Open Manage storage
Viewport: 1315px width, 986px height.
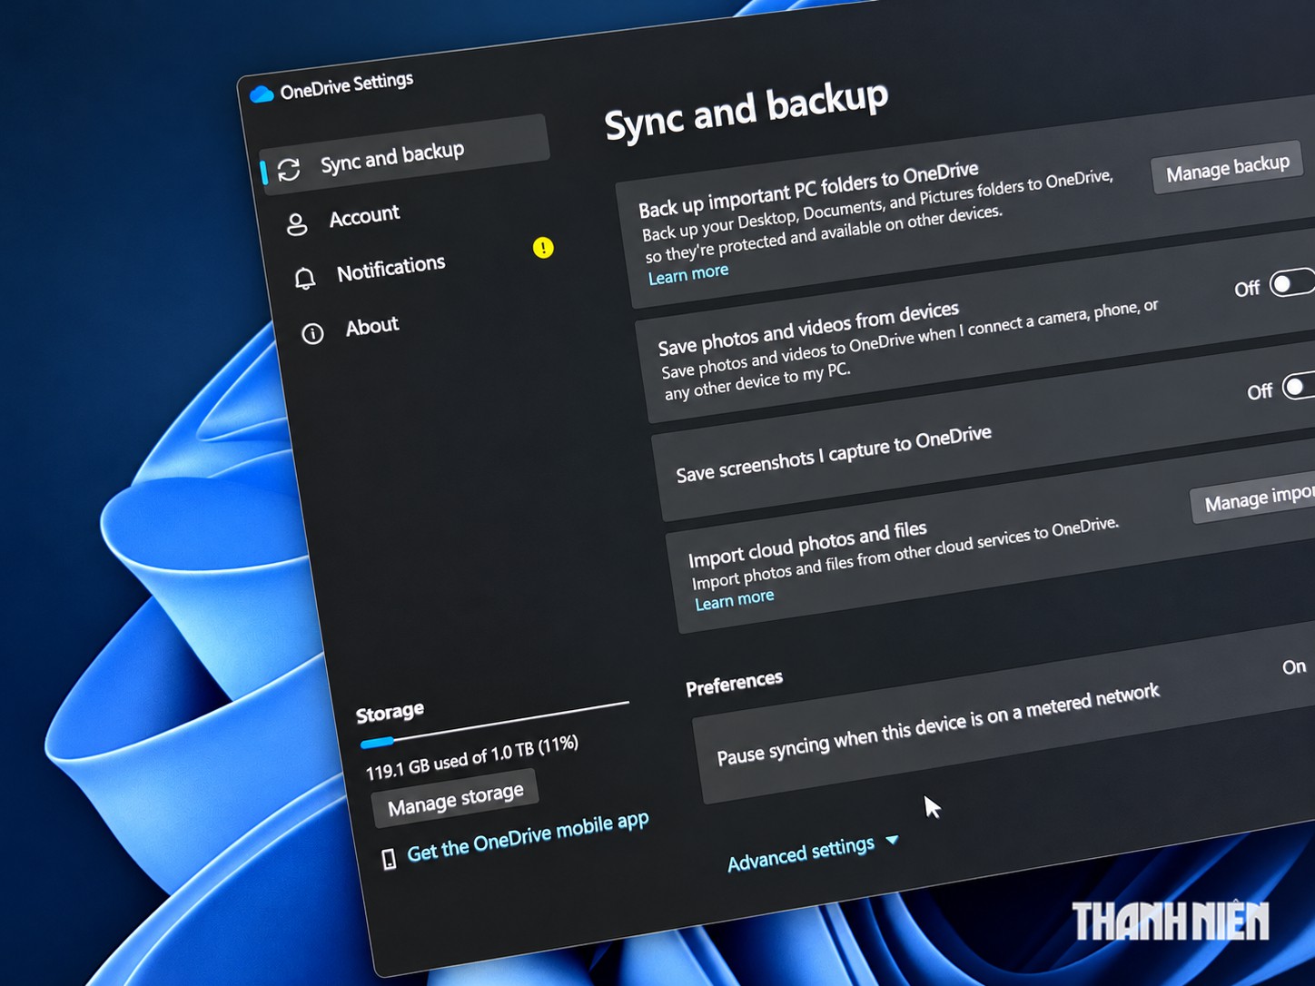tap(455, 799)
